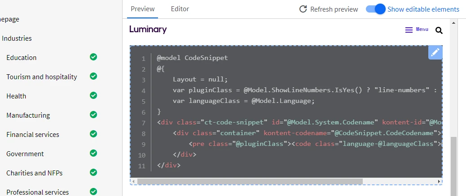Click the Menu text link in preview
466x196 pixels.
point(422,30)
